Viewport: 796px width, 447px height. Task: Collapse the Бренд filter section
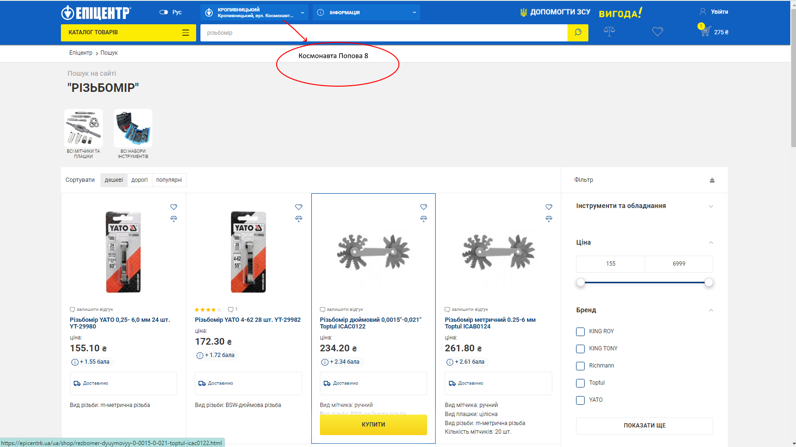(x=711, y=310)
